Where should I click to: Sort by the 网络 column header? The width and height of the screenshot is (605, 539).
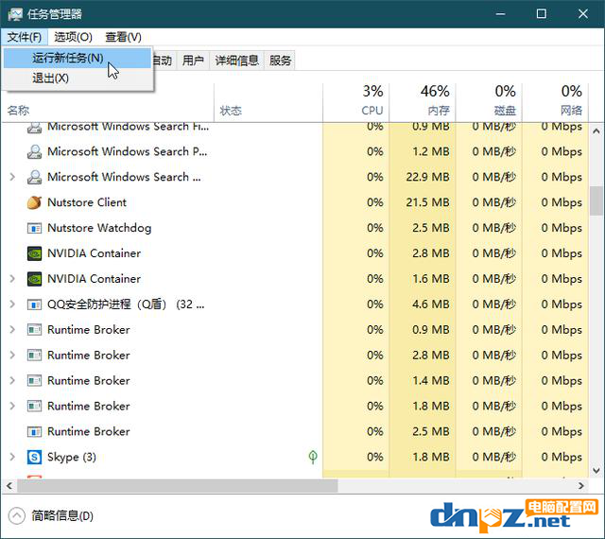[x=555, y=102]
